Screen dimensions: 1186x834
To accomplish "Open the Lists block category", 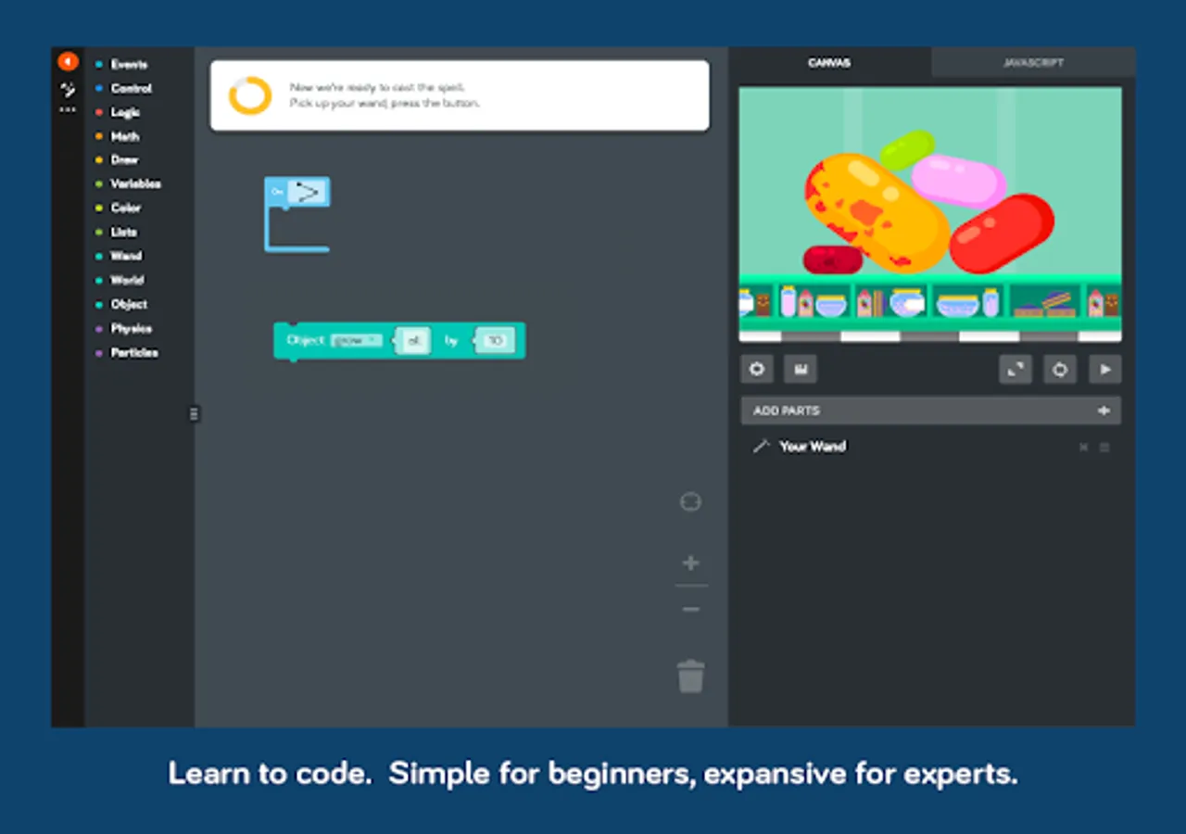I will pos(124,233).
